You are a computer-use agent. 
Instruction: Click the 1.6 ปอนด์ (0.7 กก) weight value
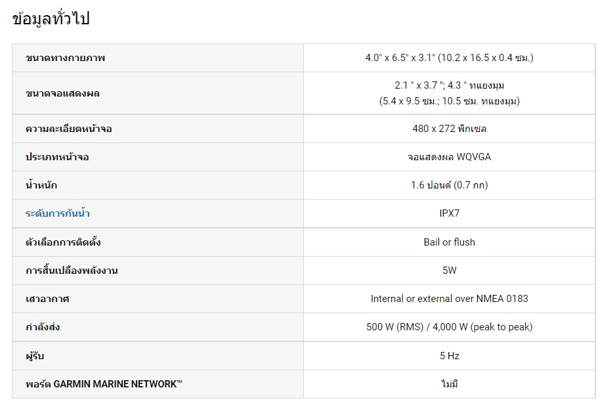click(449, 185)
